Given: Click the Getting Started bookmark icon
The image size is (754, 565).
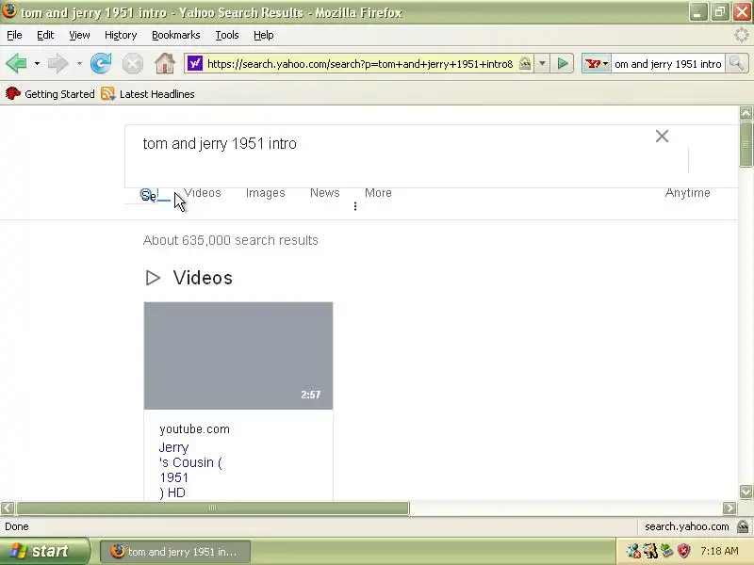Looking at the screenshot, I should [x=13, y=93].
